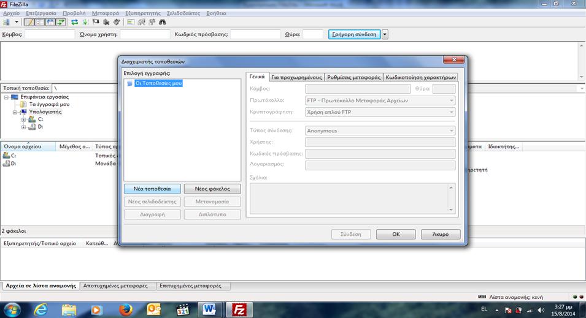The image size is (586, 318).
Task: Open the quick connect history dropdown arrow
Action: pyautogui.click(x=385, y=34)
